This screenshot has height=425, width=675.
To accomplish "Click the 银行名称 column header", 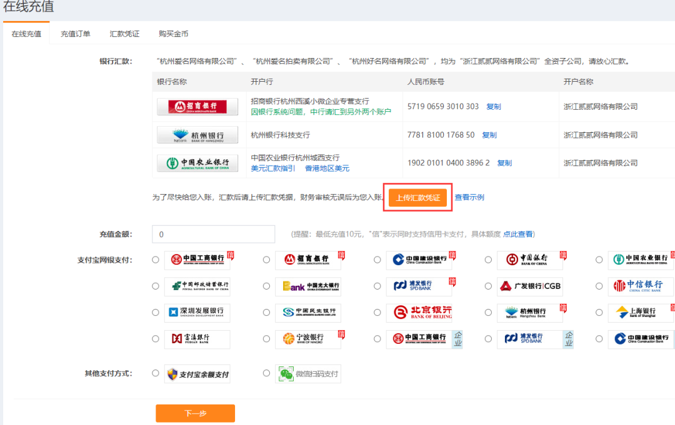I will [x=172, y=82].
